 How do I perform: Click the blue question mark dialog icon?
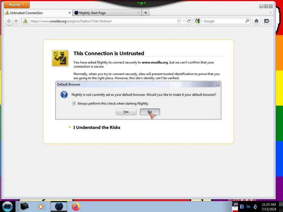(x=64, y=95)
